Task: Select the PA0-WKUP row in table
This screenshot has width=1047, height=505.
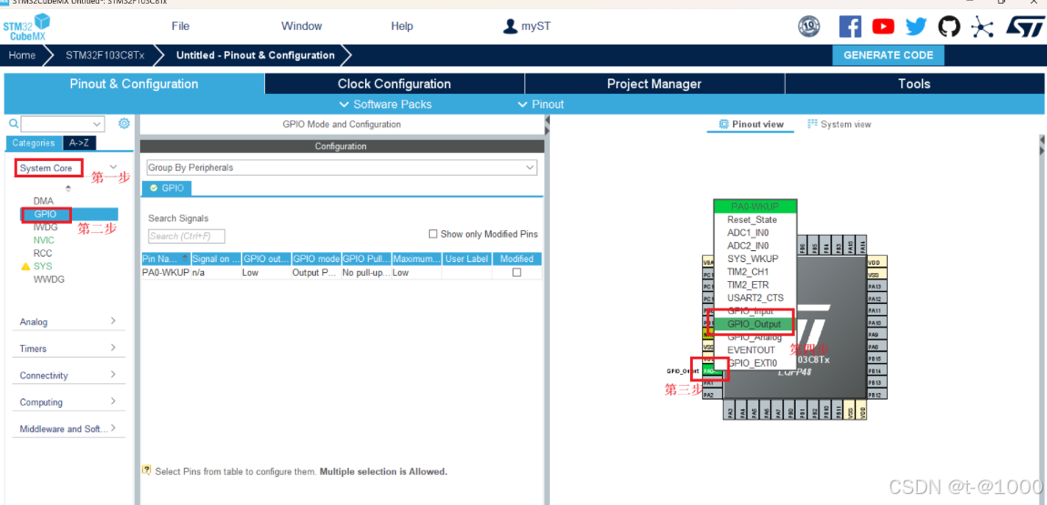Action: tap(341, 273)
